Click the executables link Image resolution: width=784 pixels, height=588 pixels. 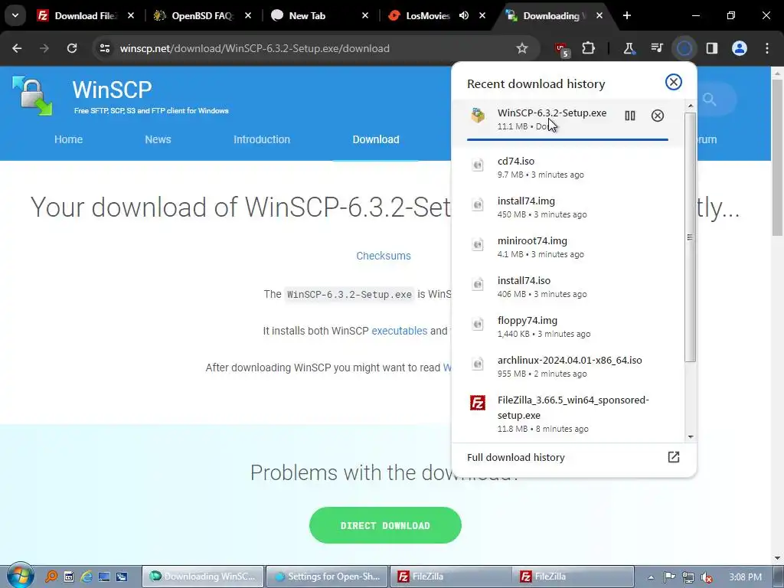click(x=400, y=331)
